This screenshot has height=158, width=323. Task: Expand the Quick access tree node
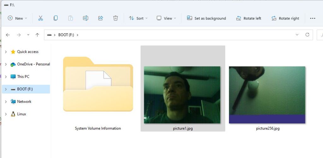click(x=6, y=52)
